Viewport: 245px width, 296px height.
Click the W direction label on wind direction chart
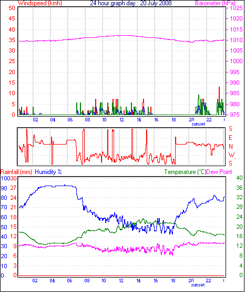tap(231, 155)
